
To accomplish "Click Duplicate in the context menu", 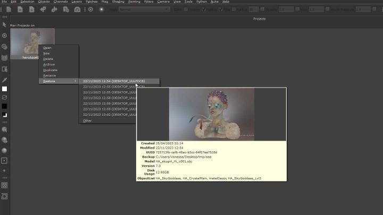I will pos(50,70).
